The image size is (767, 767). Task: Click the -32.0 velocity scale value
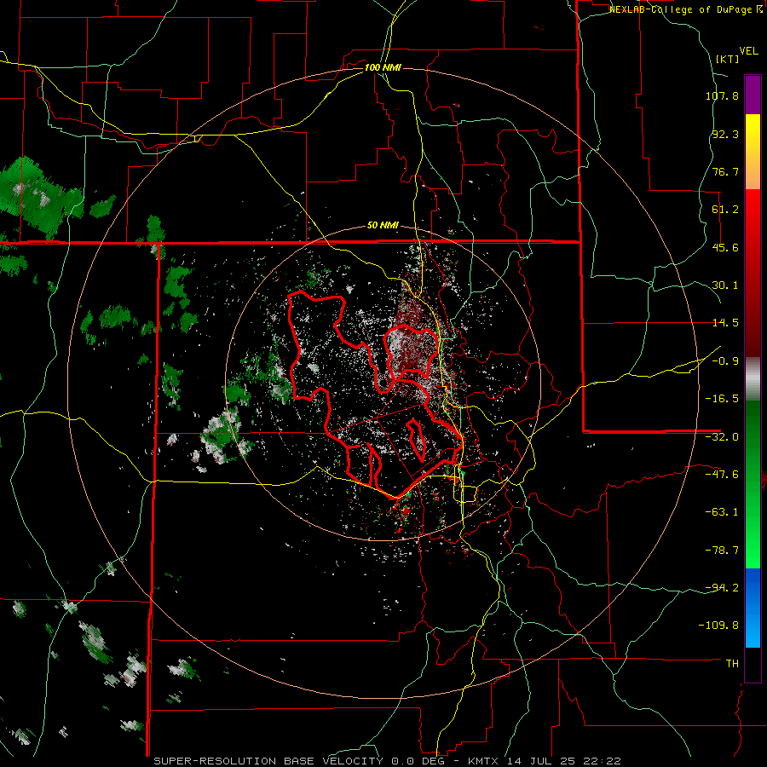pyautogui.click(x=722, y=437)
